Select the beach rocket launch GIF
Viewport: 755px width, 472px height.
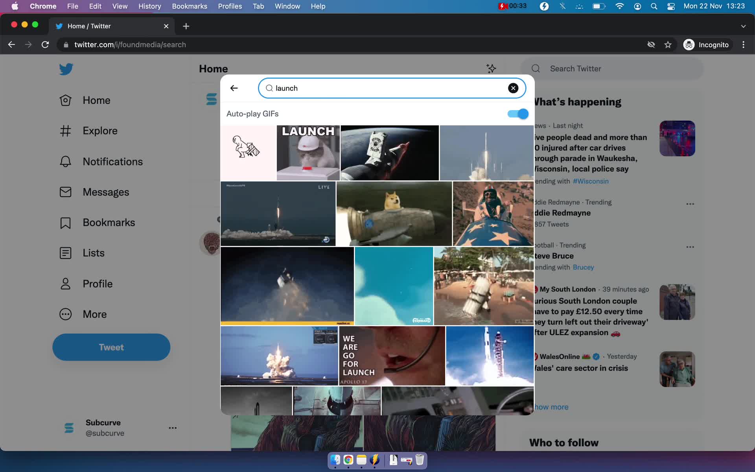(x=484, y=286)
